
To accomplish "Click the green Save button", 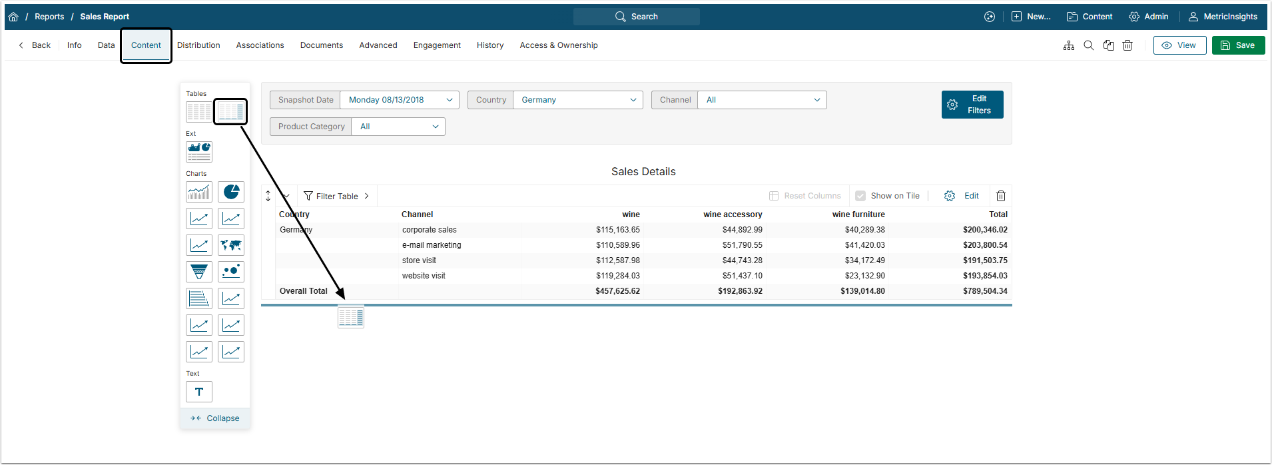I will point(1238,45).
